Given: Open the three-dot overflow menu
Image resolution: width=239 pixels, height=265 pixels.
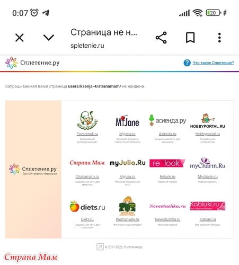Looking at the screenshot, I should pyautogui.click(x=219, y=38).
